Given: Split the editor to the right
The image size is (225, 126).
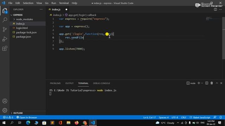Looking at the screenshot, I should [216, 9].
